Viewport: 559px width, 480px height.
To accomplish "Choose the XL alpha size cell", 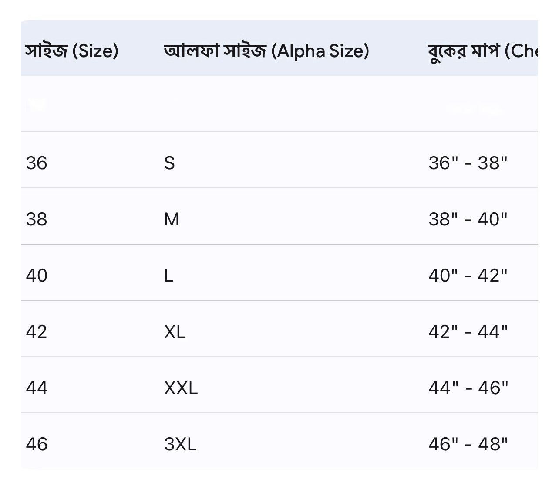I will (175, 332).
